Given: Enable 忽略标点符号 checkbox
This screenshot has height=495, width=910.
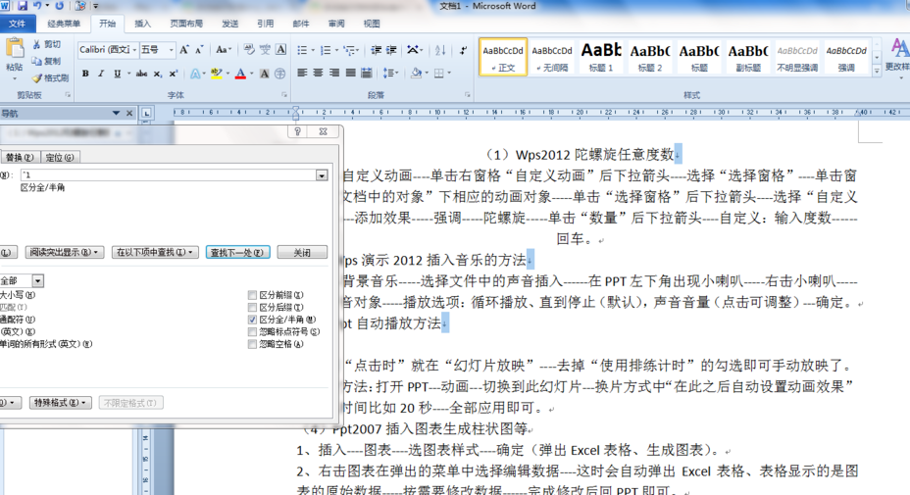Looking at the screenshot, I should tap(252, 332).
